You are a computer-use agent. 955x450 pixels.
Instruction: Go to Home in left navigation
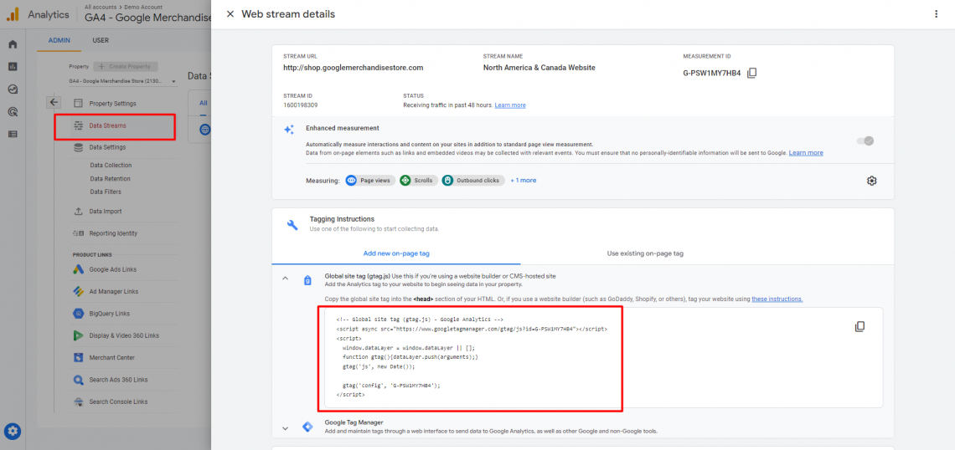tap(13, 44)
